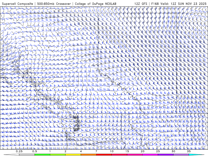Click the color scale label 30
This screenshot has height=156, width=208.
(173, 151)
